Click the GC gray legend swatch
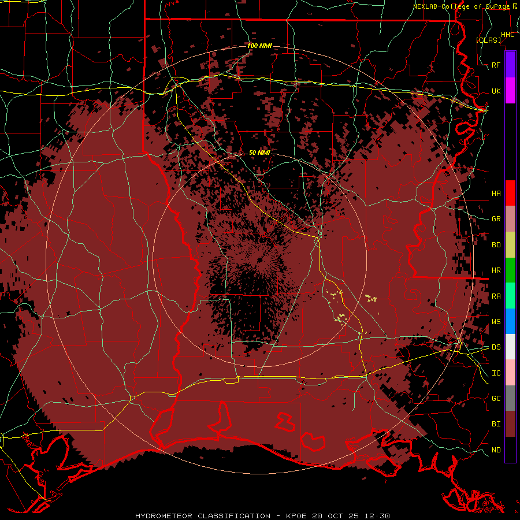 (510, 398)
